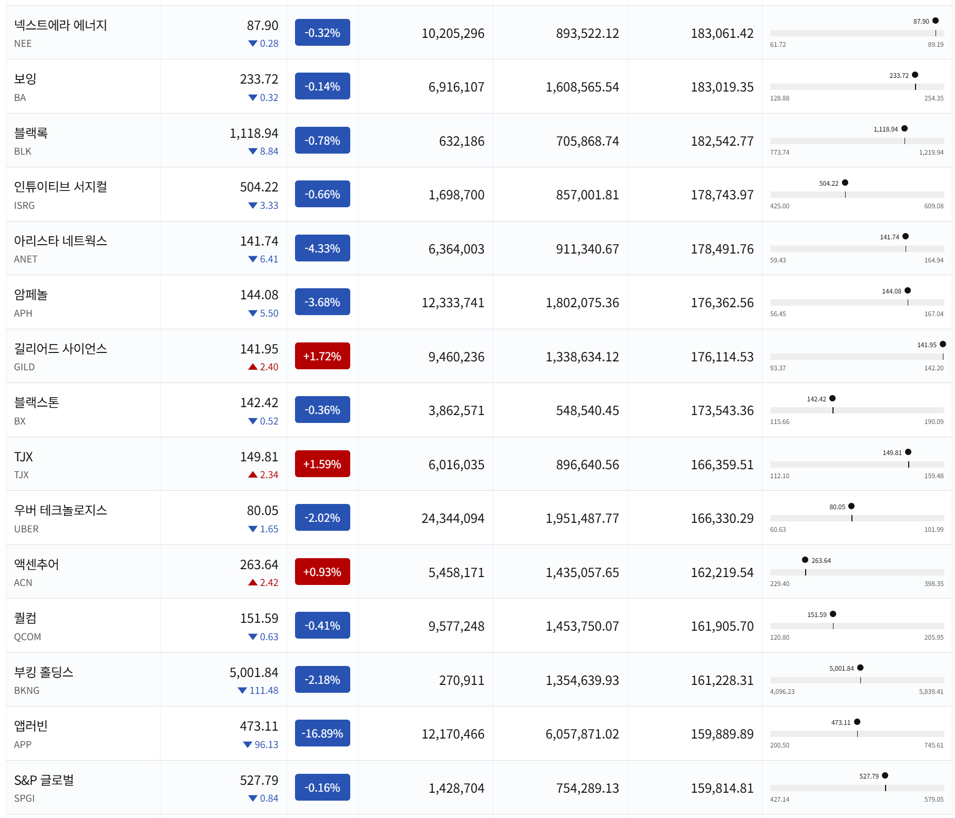Click the price 1,118.94 for BLK
955x818 pixels.
click(254, 133)
